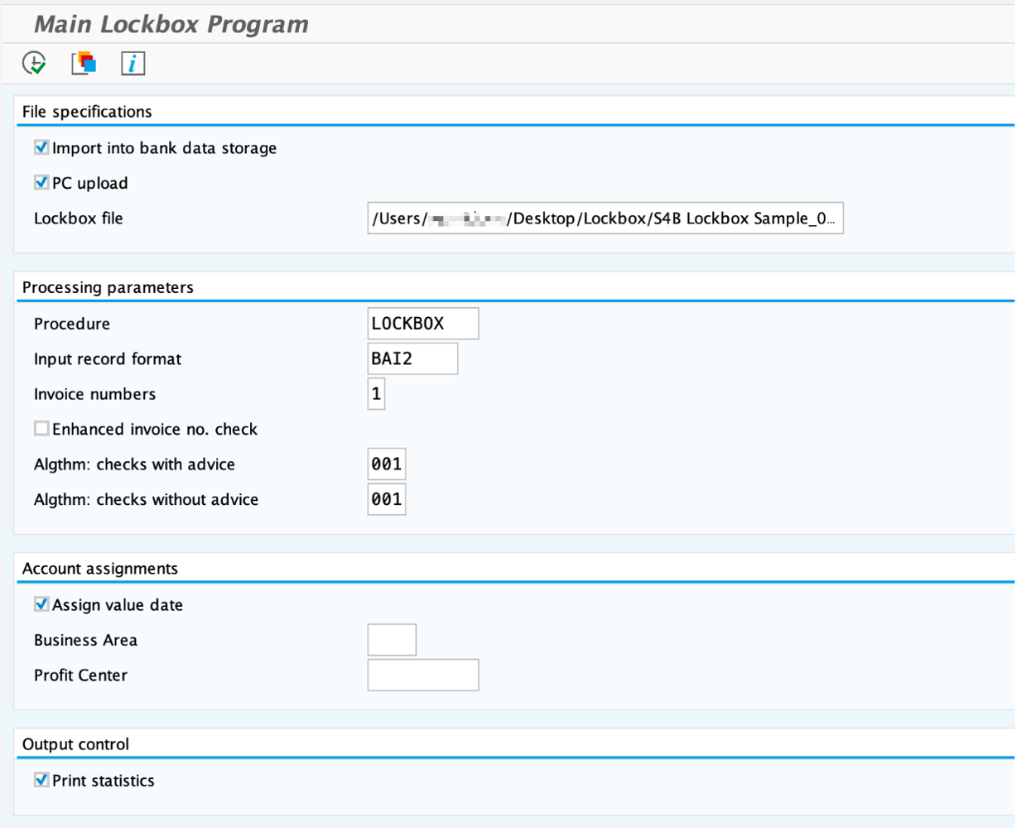The height and width of the screenshot is (832, 1017).
Task: Click the Procedure label text
Action: (72, 324)
